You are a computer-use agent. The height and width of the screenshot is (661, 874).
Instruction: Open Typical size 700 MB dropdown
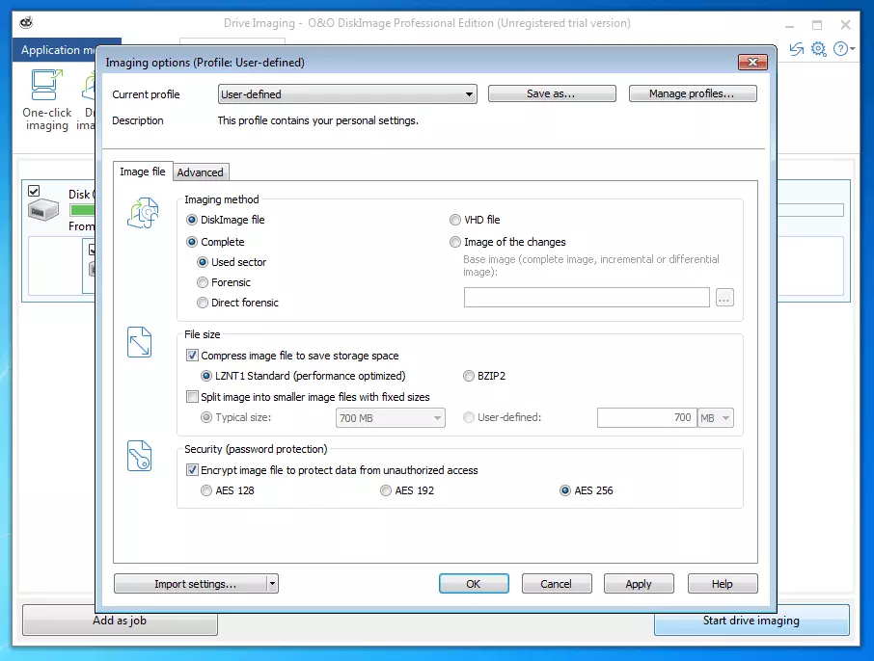pos(390,418)
